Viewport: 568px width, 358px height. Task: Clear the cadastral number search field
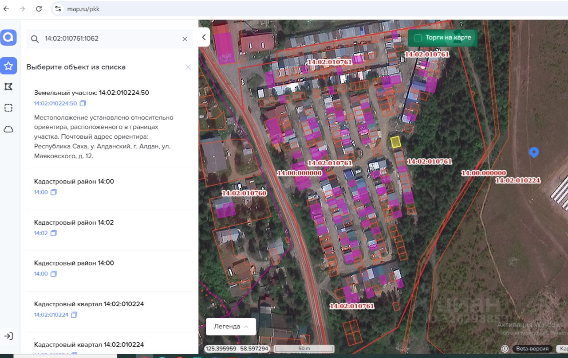[x=185, y=39]
